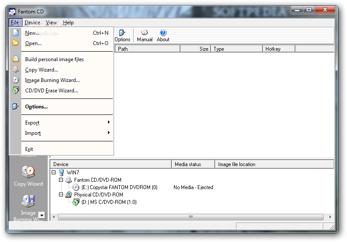Open the File menu

click(15, 23)
